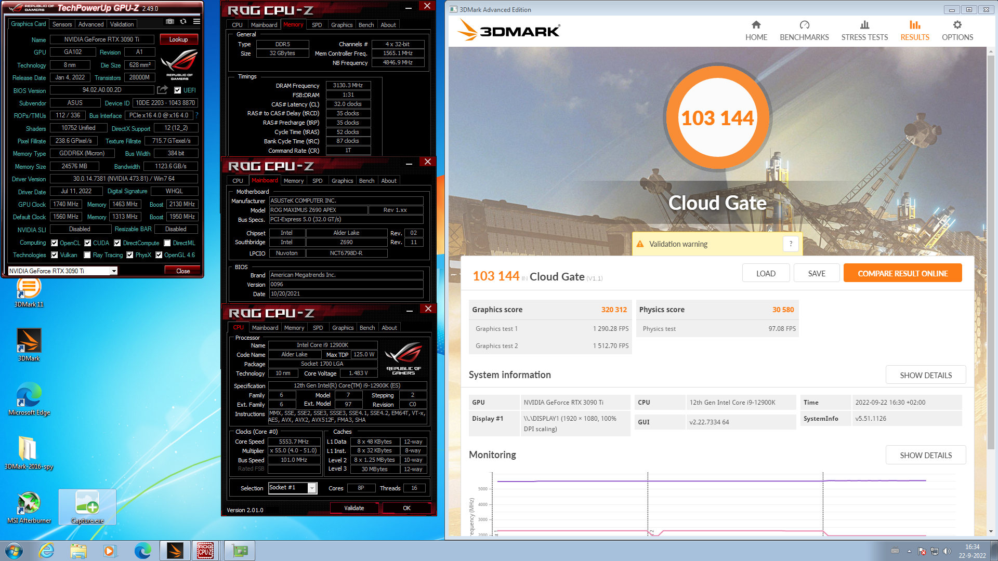Click SAVE result button
The image size is (998, 561).
pos(817,273)
